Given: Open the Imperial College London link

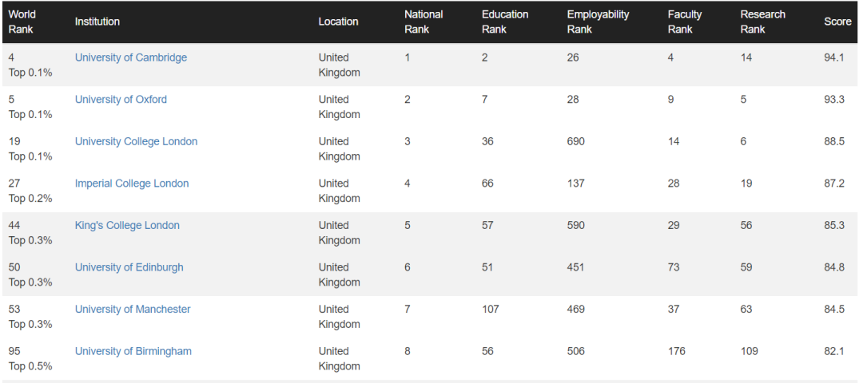Looking at the screenshot, I should pos(132,184).
